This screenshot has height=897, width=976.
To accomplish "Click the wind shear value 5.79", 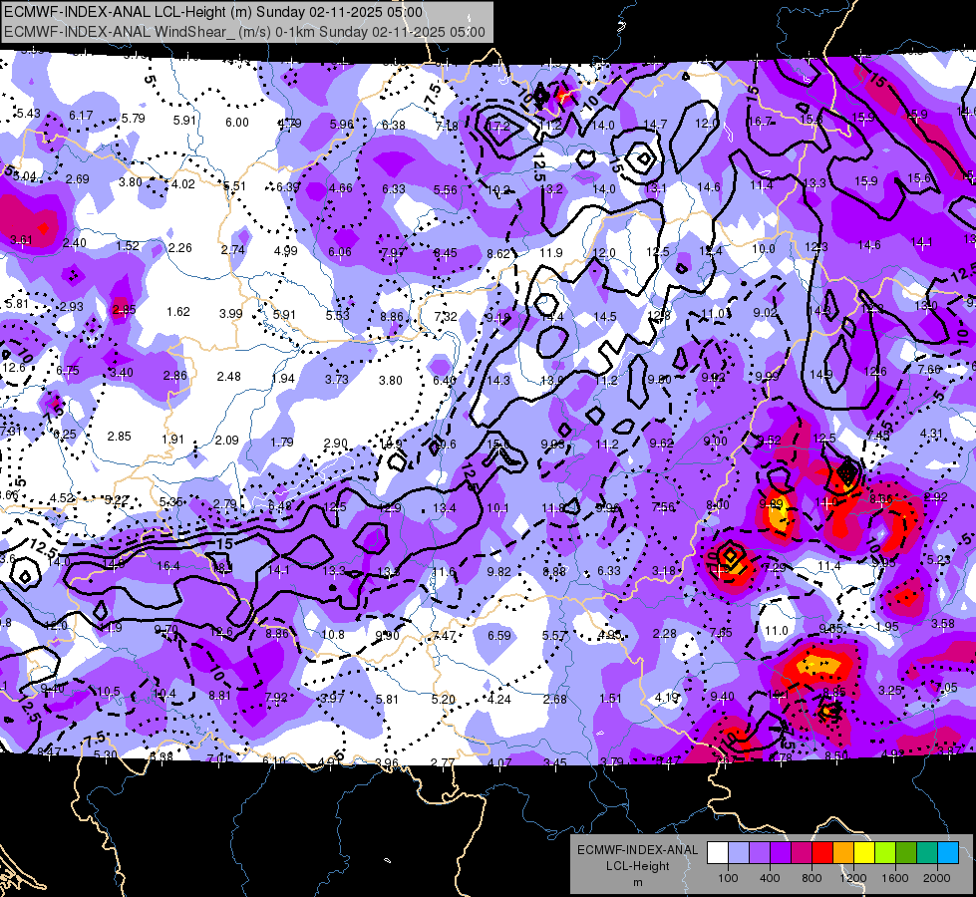I will pos(134,118).
